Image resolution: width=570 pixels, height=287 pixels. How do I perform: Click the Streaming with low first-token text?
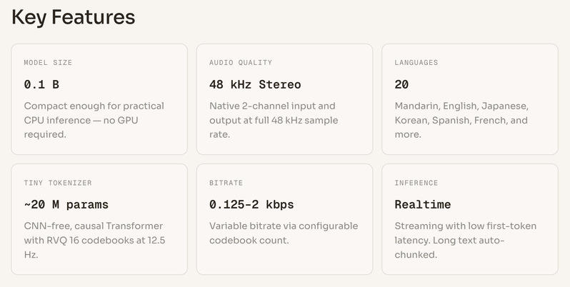(465, 226)
